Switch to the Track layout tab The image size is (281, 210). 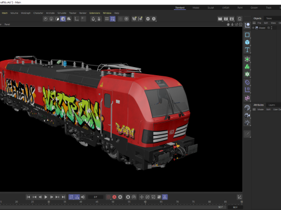(269, 8)
